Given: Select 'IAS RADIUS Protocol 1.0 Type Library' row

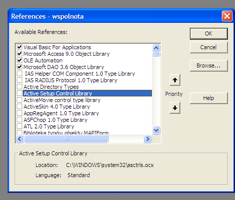Looking at the screenshot, I should pos(71,80).
